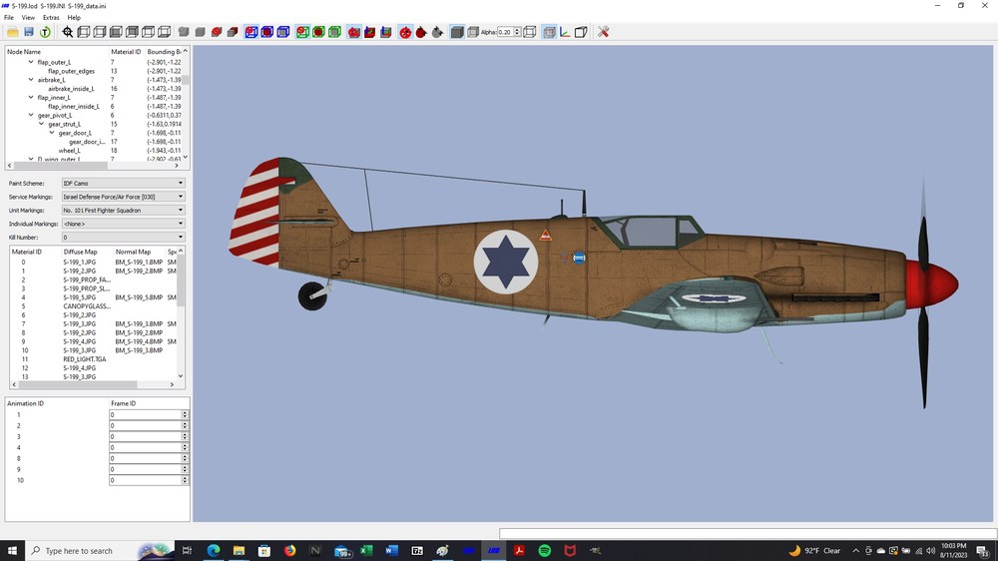Toggle the coordinate axes display icon
The width and height of the screenshot is (998, 561).
565,32
